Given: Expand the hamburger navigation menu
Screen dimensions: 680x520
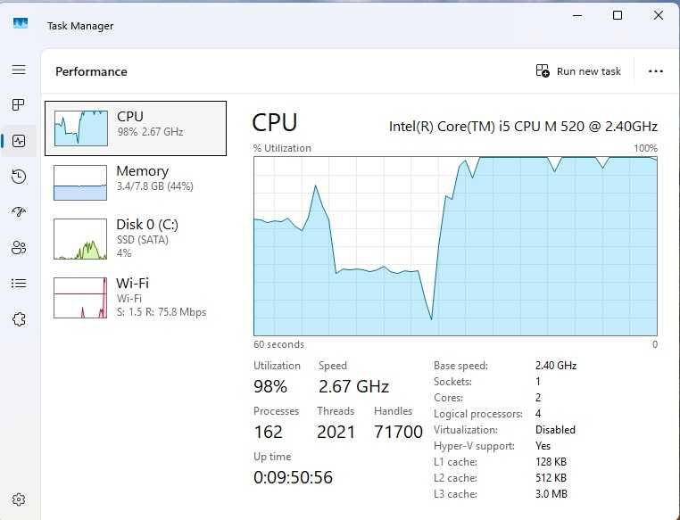Looking at the screenshot, I should (19, 70).
